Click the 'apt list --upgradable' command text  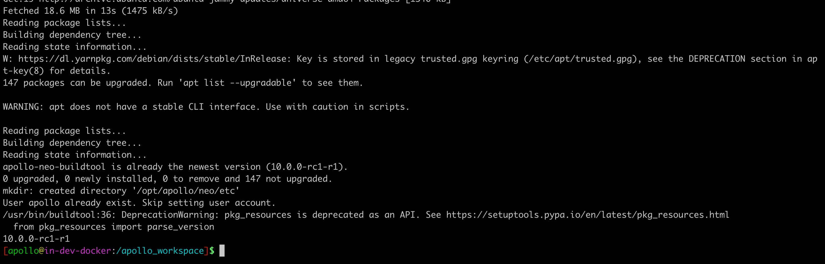click(x=237, y=83)
